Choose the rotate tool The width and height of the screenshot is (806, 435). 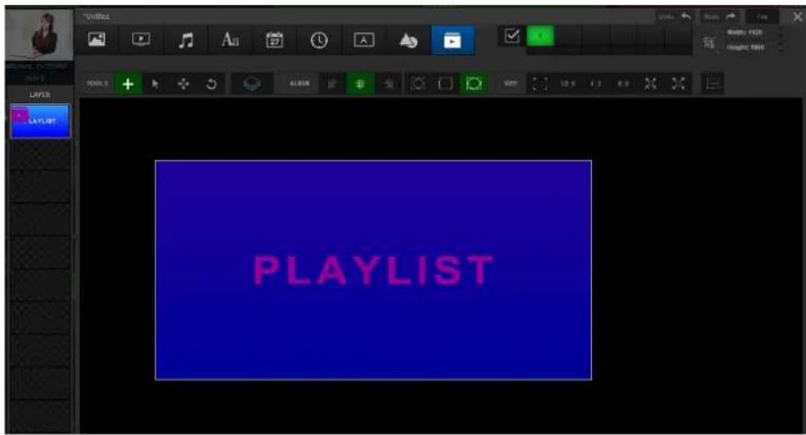tap(211, 84)
